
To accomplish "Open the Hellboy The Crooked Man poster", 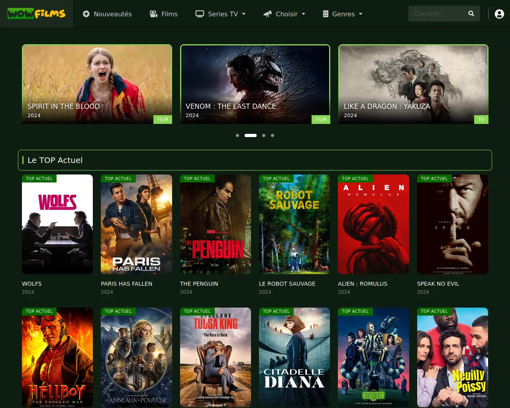I will (57, 357).
